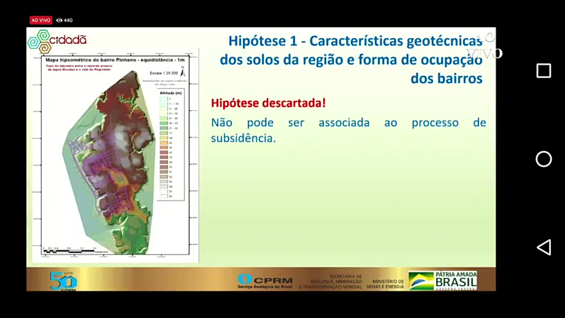Click the red "Hipótese descartada!" text
Image resolution: width=565 pixels, height=318 pixels.
coord(268,103)
